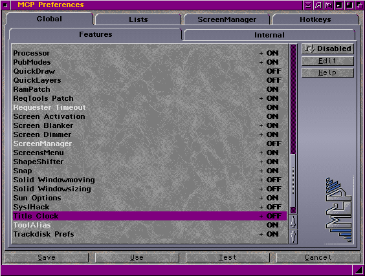The image size is (365, 276).
Task: Select the Snap feature row
Action: coord(149,171)
